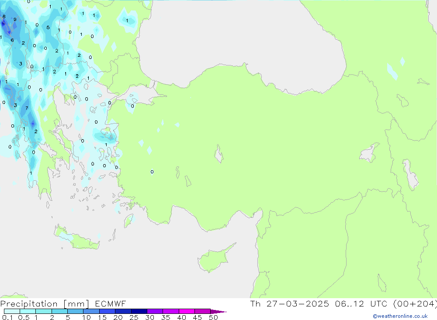Image resolution: width=437 pixels, height=320 pixels.
Task: Choose the 25–30 mm navy legend swatch
Action: click(x=139, y=311)
